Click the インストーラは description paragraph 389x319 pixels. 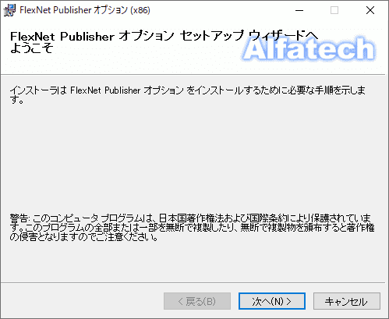tap(188, 94)
